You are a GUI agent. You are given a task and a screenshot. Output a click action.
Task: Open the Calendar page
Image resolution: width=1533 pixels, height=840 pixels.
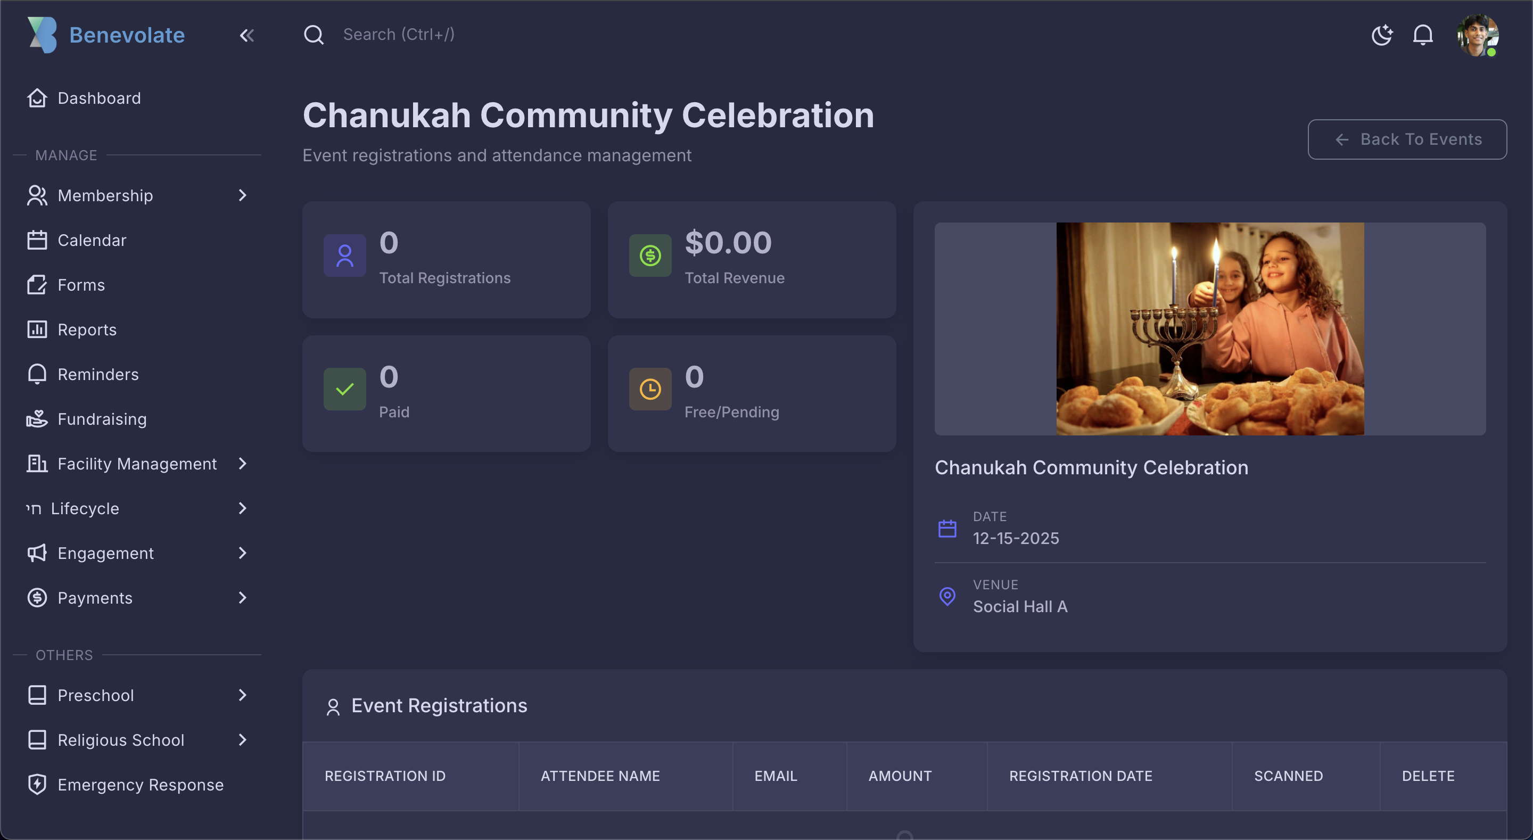tap(92, 240)
